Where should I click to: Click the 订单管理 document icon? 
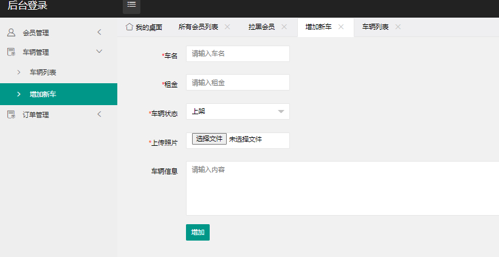coord(11,114)
